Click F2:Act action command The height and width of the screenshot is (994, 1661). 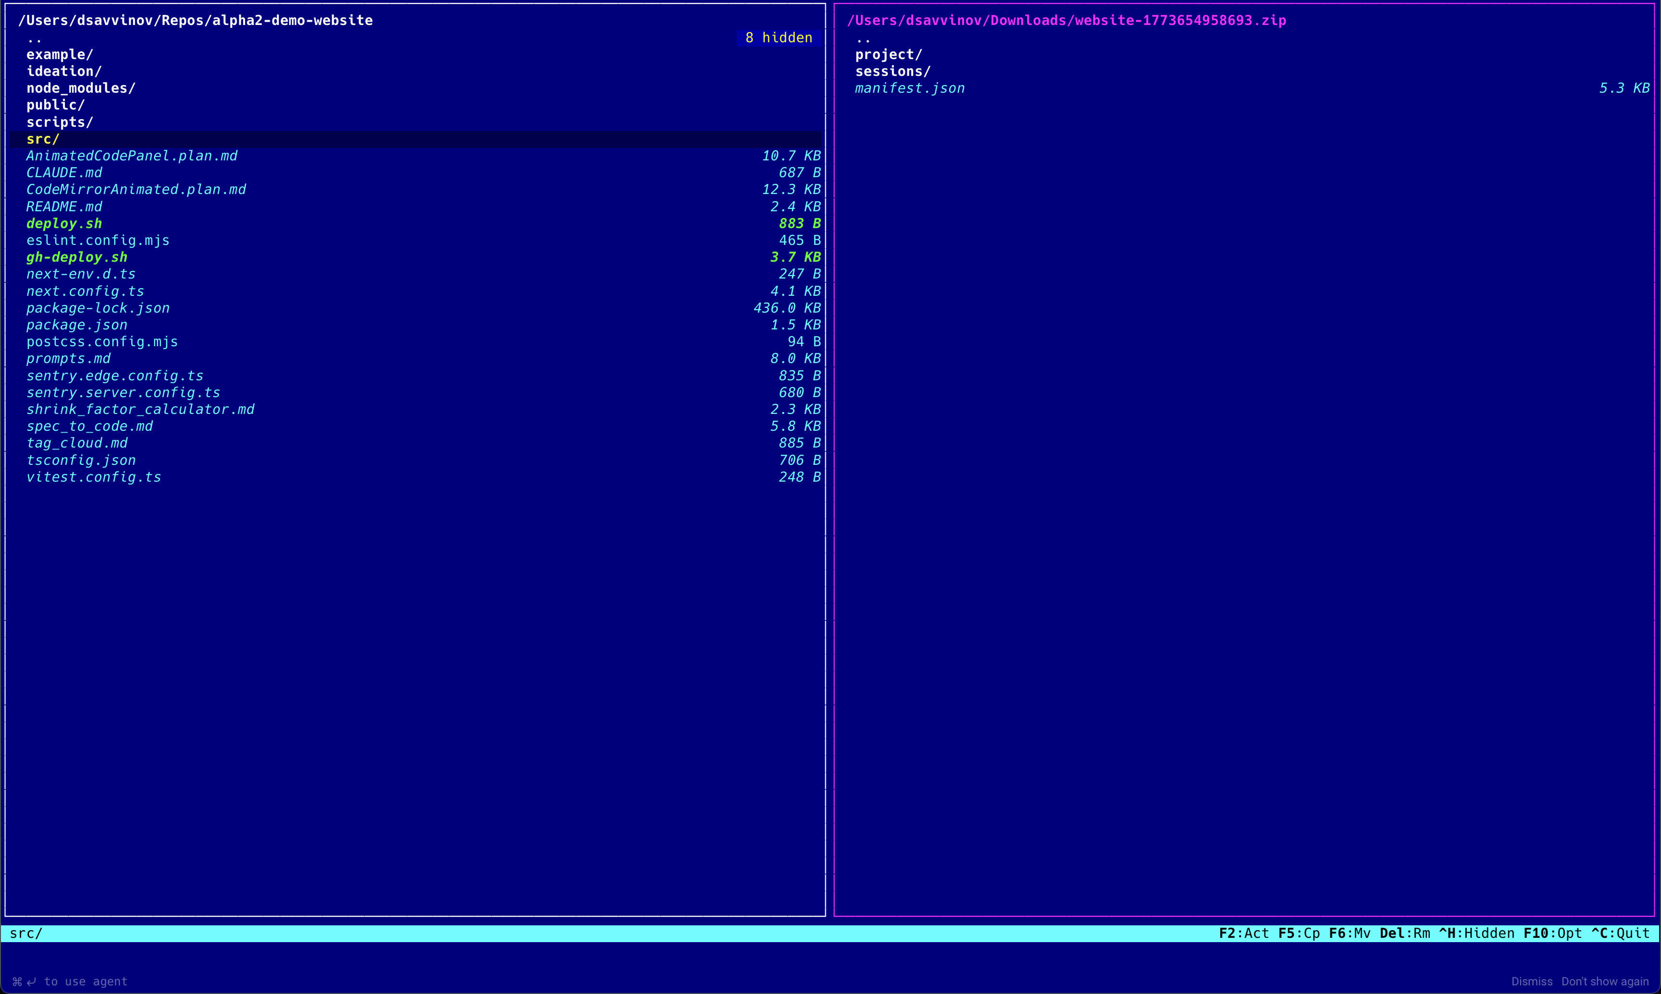click(1243, 933)
